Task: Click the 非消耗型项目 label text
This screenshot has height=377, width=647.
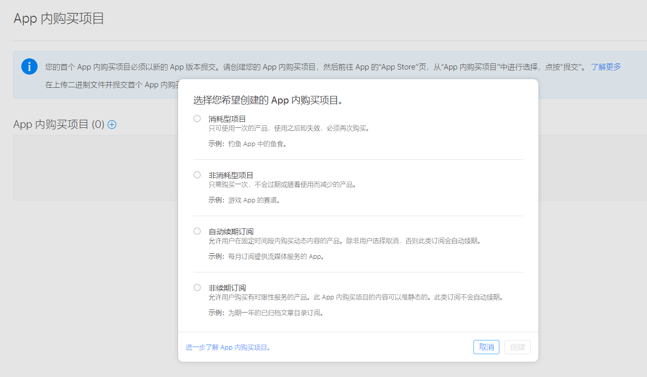Action: coord(231,175)
